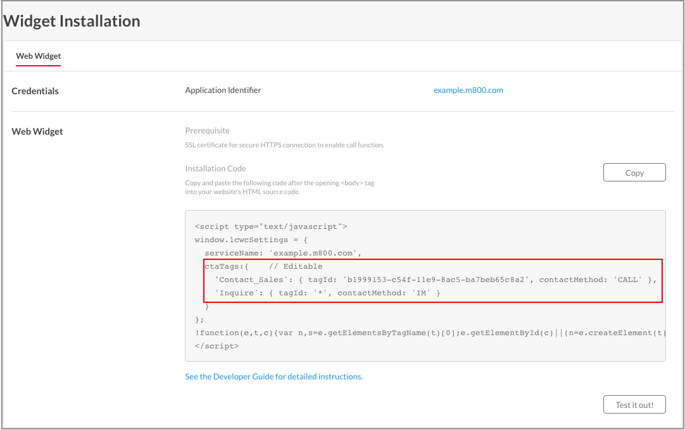Click the SSL certificate prerequisite description

pyautogui.click(x=284, y=145)
